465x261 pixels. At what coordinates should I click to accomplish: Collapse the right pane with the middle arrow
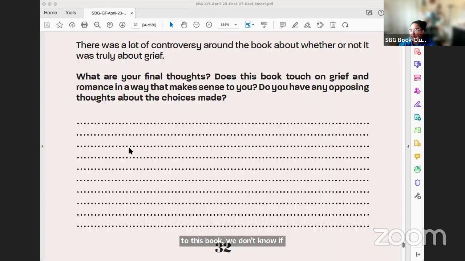408,146
